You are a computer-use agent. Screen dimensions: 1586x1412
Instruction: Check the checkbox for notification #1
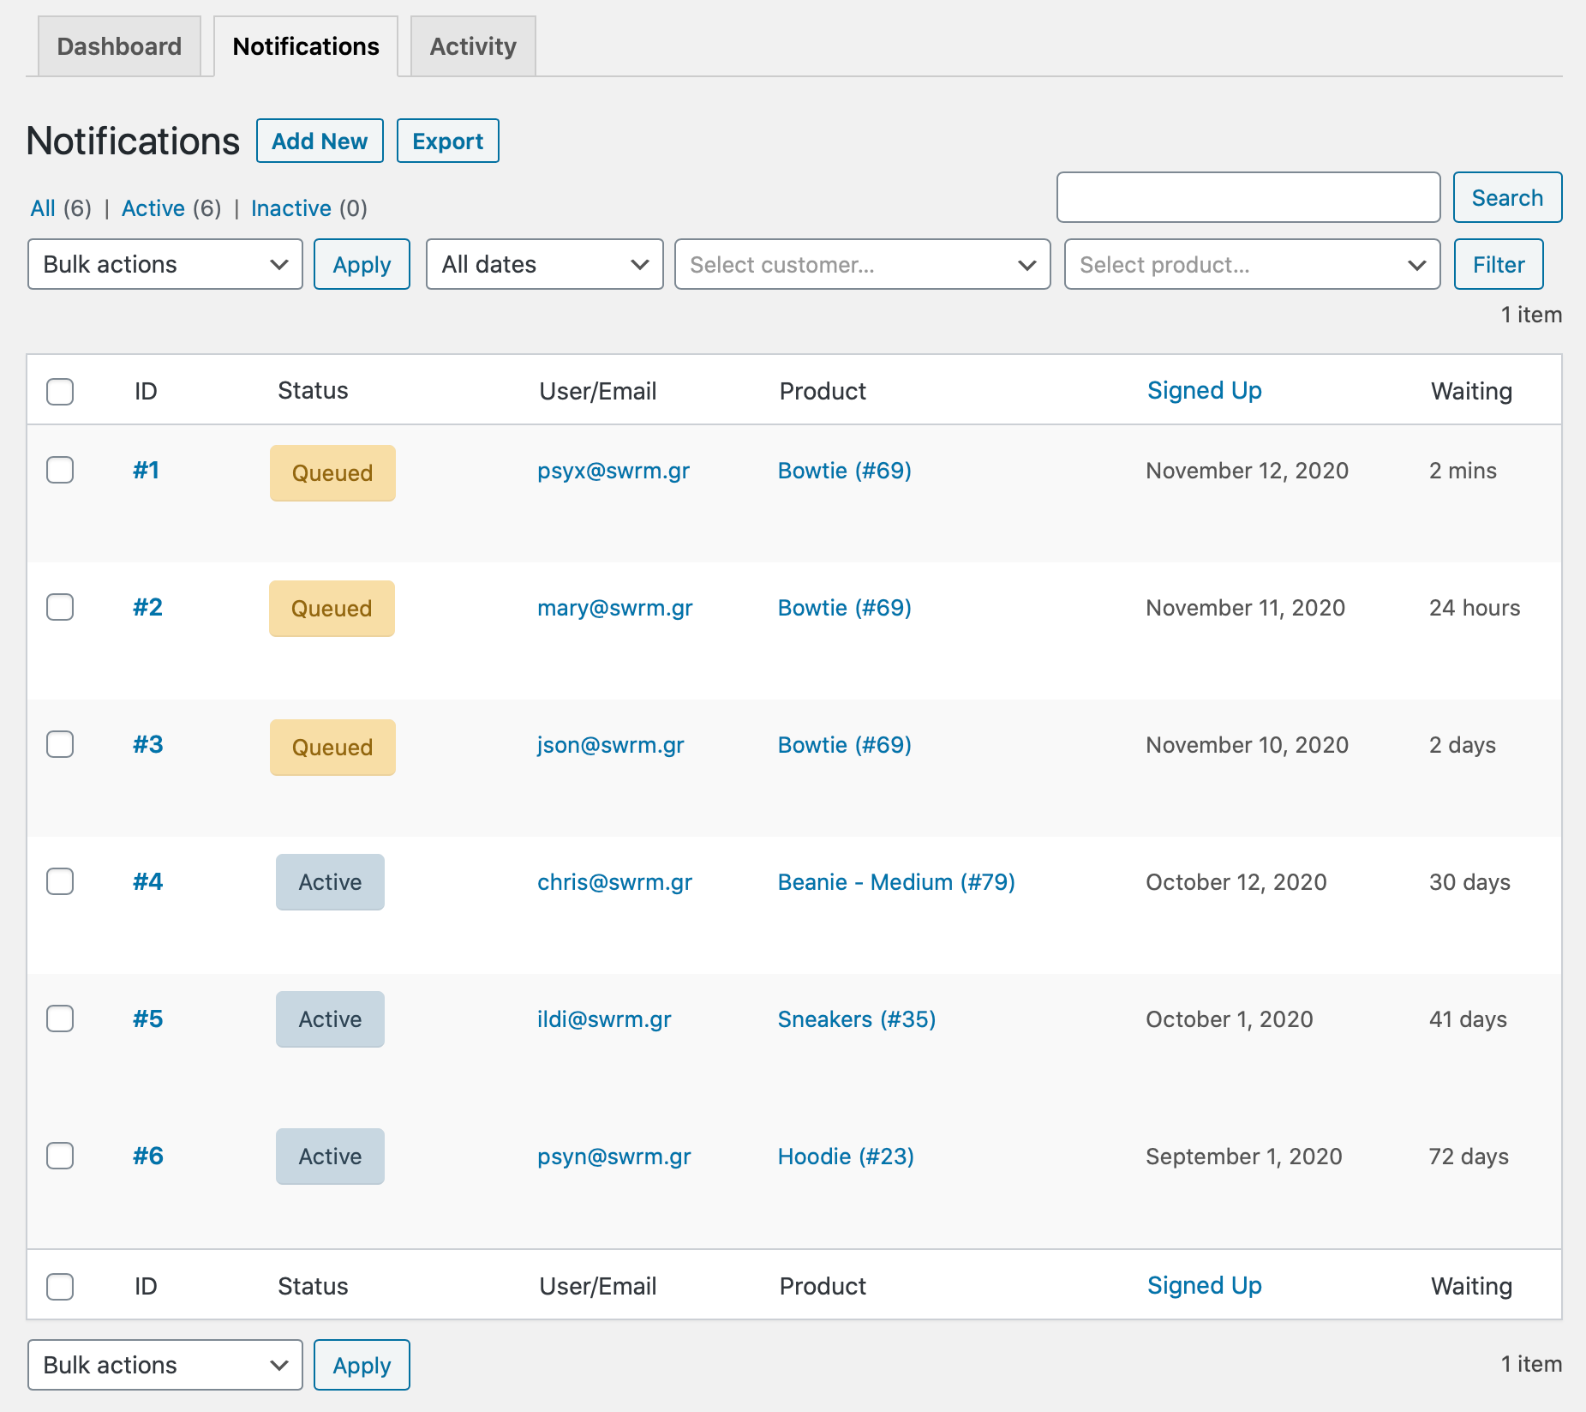[60, 470]
